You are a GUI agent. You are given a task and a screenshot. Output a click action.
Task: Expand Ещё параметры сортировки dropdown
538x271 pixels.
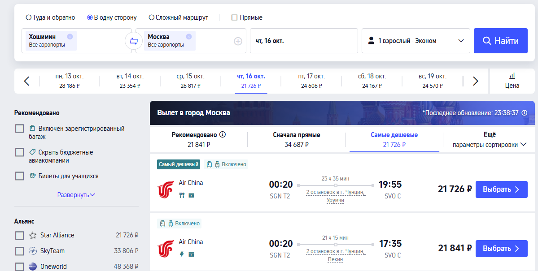[x=489, y=139]
